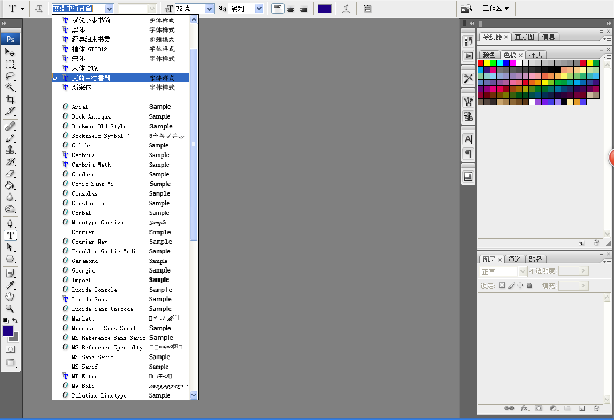
Task: Set the text color swatch in options bar
Action: [x=325, y=9]
